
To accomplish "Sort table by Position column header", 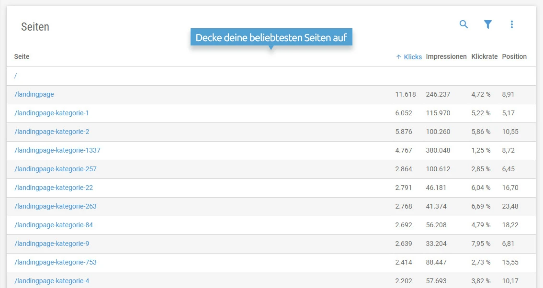I will [x=514, y=56].
